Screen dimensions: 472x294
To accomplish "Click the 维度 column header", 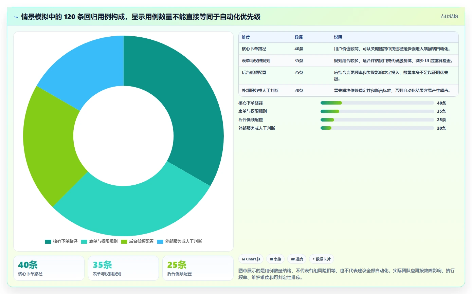I will point(246,37).
